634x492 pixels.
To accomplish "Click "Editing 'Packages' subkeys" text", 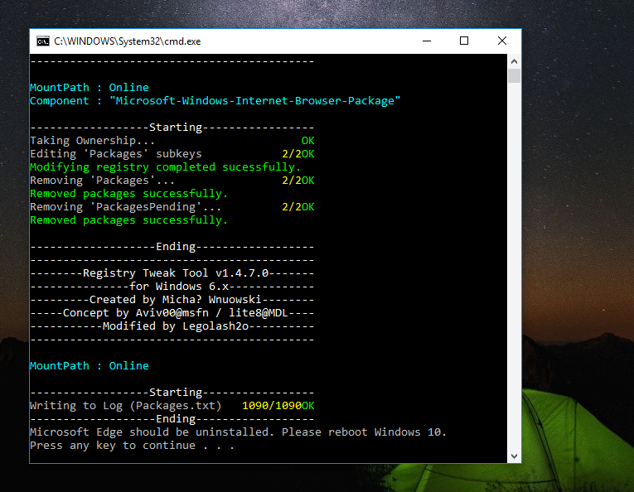I will tap(116, 154).
